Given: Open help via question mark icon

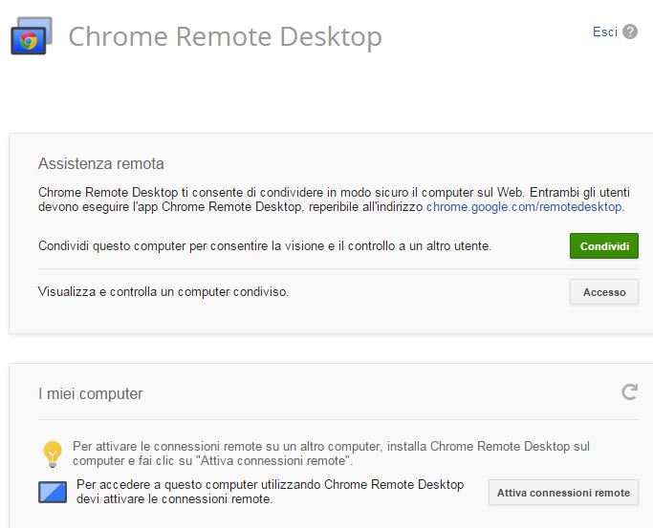Looking at the screenshot, I should [x=630, y=32].
